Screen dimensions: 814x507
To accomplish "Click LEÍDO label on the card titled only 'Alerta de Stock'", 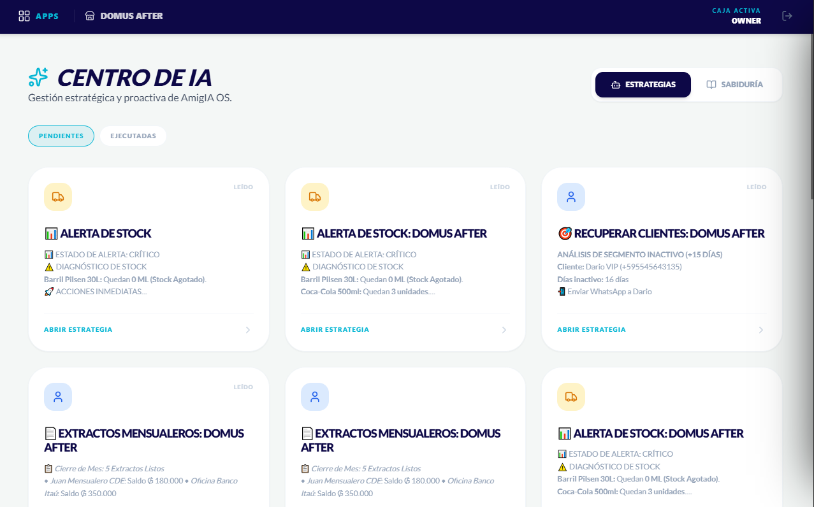I will tap(243, 187).
